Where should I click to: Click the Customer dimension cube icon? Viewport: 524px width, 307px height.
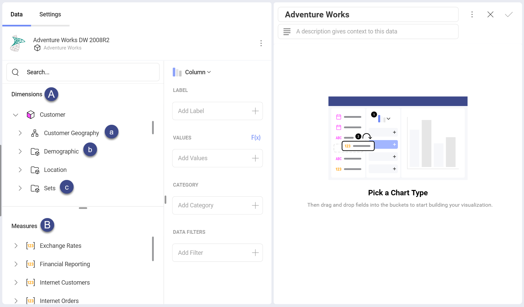click(31, 115)
